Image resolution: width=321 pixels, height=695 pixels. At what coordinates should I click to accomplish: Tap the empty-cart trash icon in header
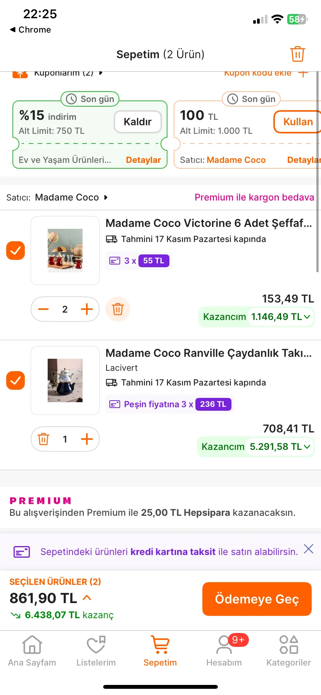[x=297, y=54]
